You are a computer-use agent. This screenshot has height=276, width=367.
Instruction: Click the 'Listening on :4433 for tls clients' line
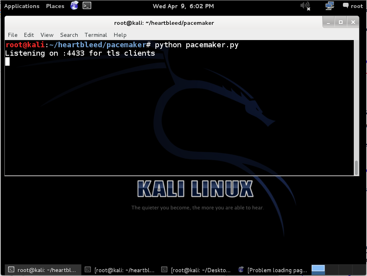[x=80, y=53]
